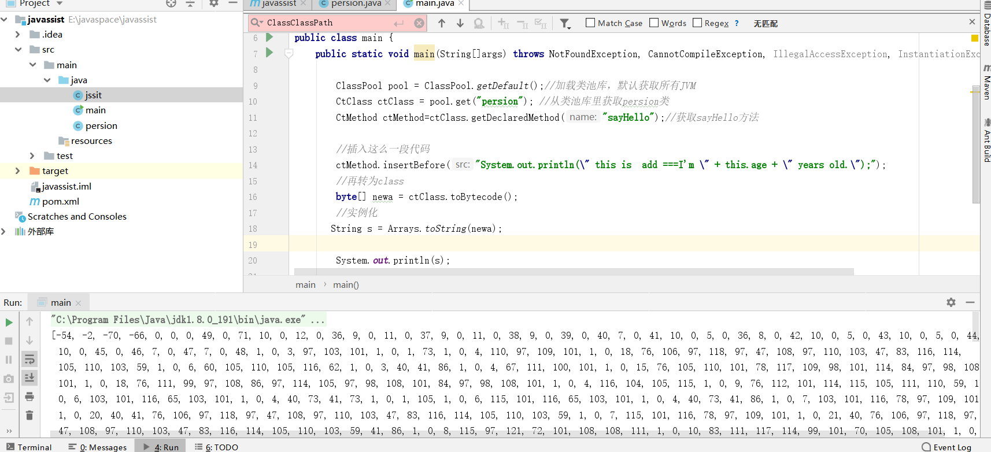Screen dimensions: 991x452
Task: Toggle soft-wrap in console
Action: [x=29, y=359]
